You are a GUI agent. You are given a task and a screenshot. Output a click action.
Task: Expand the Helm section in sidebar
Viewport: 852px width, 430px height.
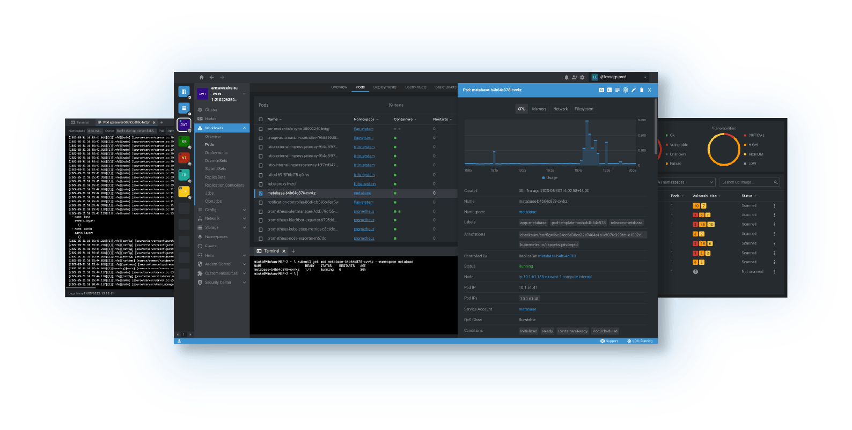pos(244,255)
